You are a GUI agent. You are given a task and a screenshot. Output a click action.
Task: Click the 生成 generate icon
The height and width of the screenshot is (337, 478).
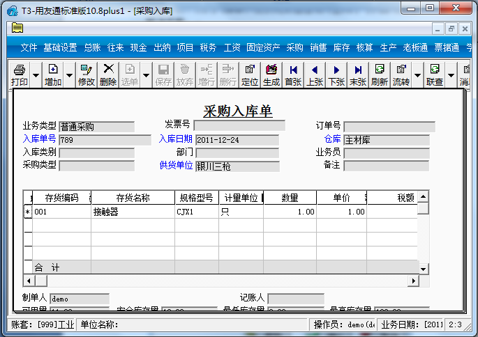[271, 75]
